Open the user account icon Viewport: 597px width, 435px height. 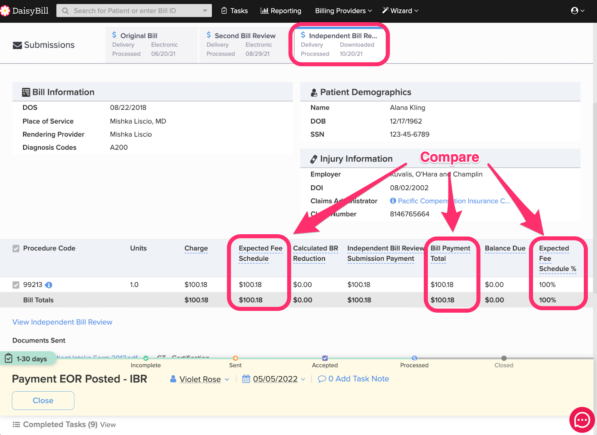click(x=574, y=10)
